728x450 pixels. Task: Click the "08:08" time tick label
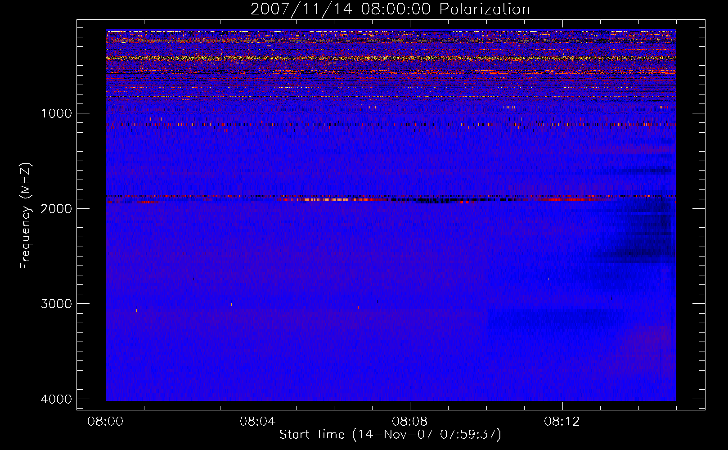409,422
